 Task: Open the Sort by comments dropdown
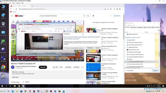[26, 82]
